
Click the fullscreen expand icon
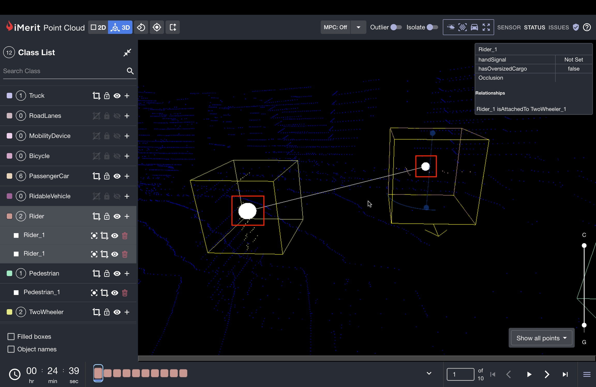click(x=486, y=27)
